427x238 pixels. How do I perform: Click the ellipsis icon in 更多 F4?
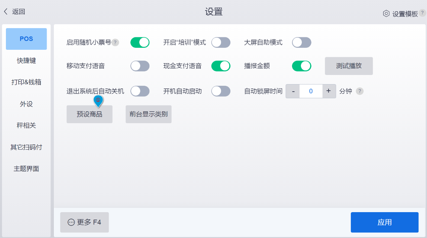pos(71,222)
